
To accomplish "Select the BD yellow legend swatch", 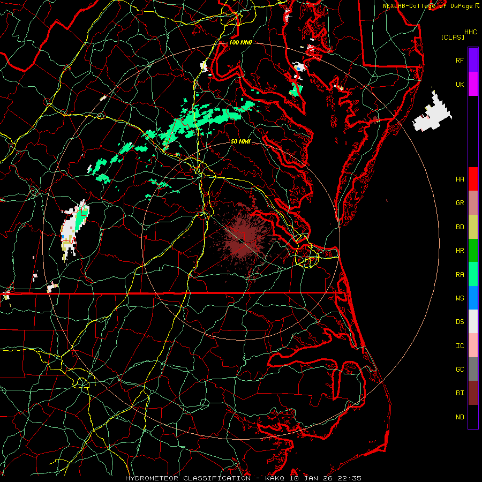I will [473, 227].
